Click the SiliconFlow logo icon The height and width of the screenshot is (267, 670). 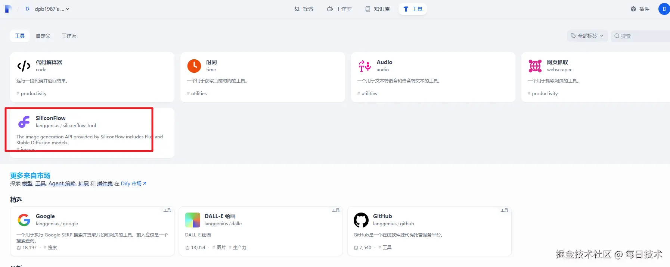click(x=24, y=122)
